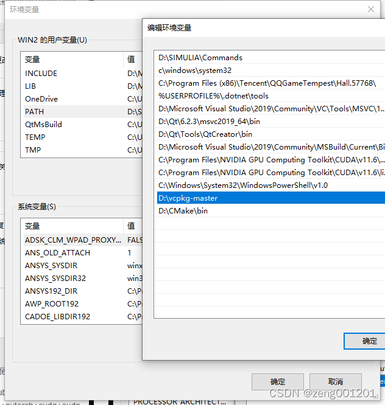
Task: Click the 值 header in system variables
Action: (x=133, y=226)
